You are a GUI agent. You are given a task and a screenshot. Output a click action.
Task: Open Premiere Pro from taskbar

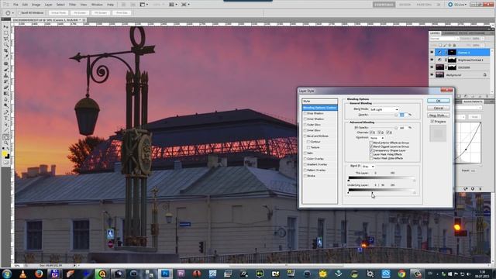[181, 274]
